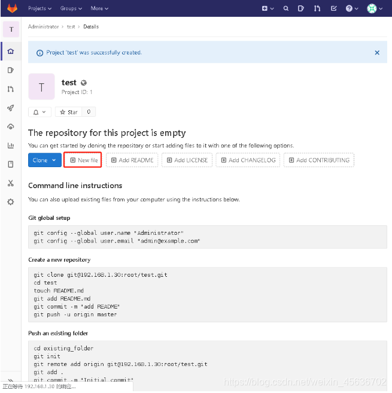
Task: Open the notification bell dropdown
Action: coord(39,112)
